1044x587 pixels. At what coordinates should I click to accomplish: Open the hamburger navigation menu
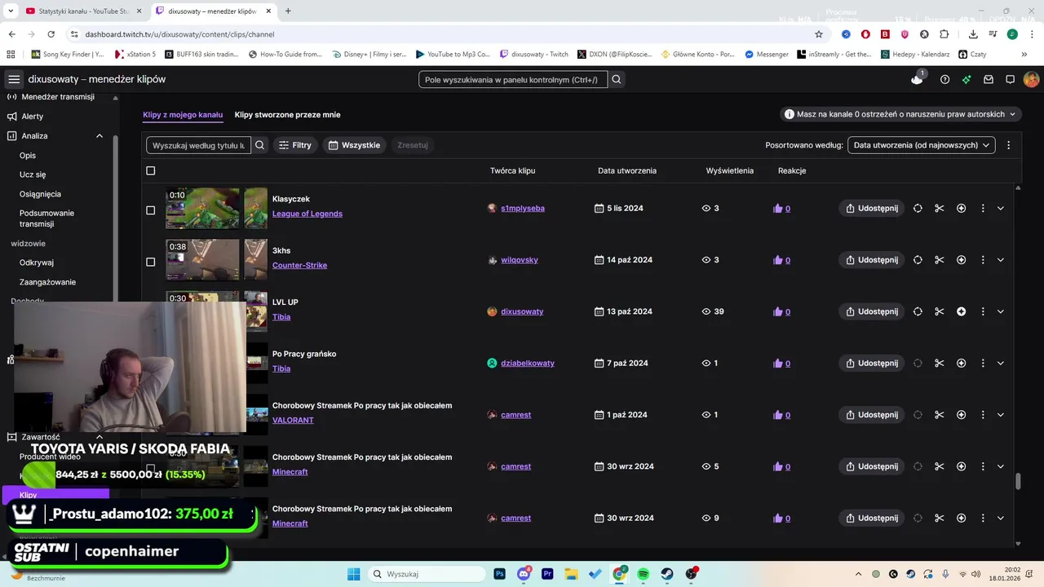click(x=14, y=79)
